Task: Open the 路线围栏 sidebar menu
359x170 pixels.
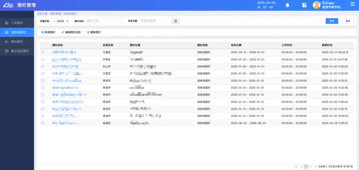Action: pyautogui.click(x=17, y=42)
